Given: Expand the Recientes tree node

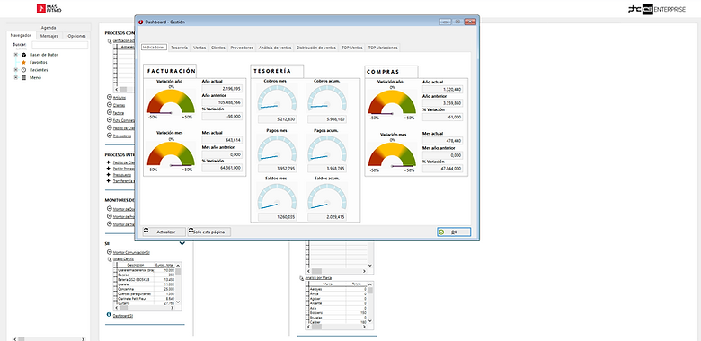Looking at the screenshot, I should pyautogui.click(x=15, y=70).
